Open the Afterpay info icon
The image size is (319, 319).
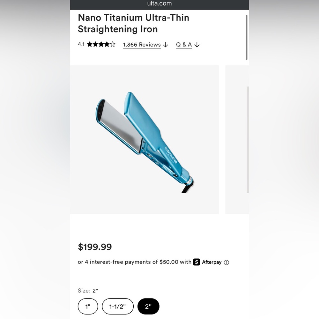[x=226, y=262]
